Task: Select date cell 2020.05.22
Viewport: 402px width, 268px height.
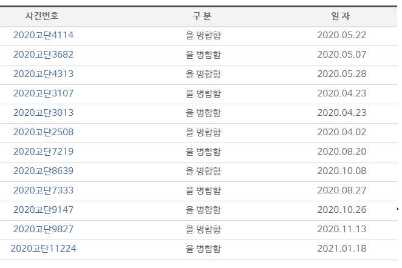Action: tap(342, 35)
